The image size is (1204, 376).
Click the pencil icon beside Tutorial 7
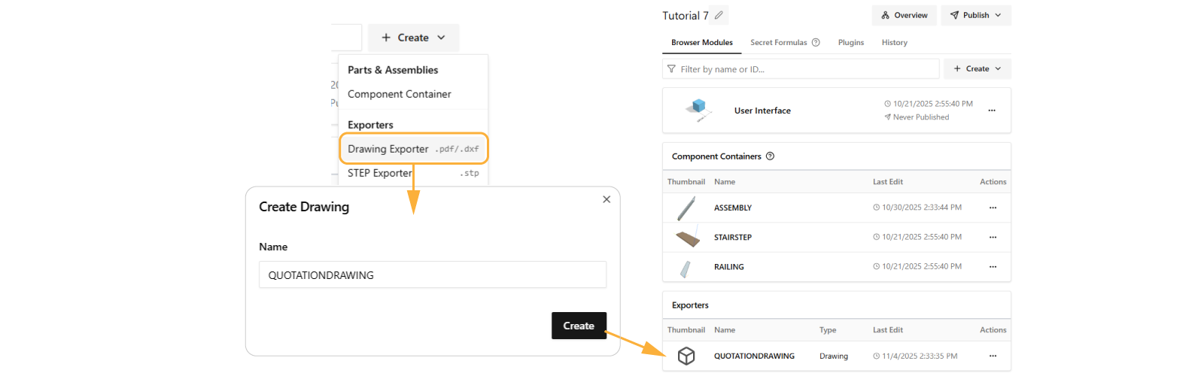[719, 15]
